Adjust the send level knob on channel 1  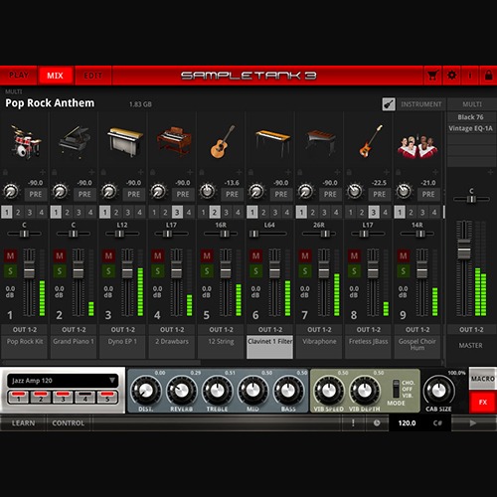pyautogui.click(x=11, y=191)
